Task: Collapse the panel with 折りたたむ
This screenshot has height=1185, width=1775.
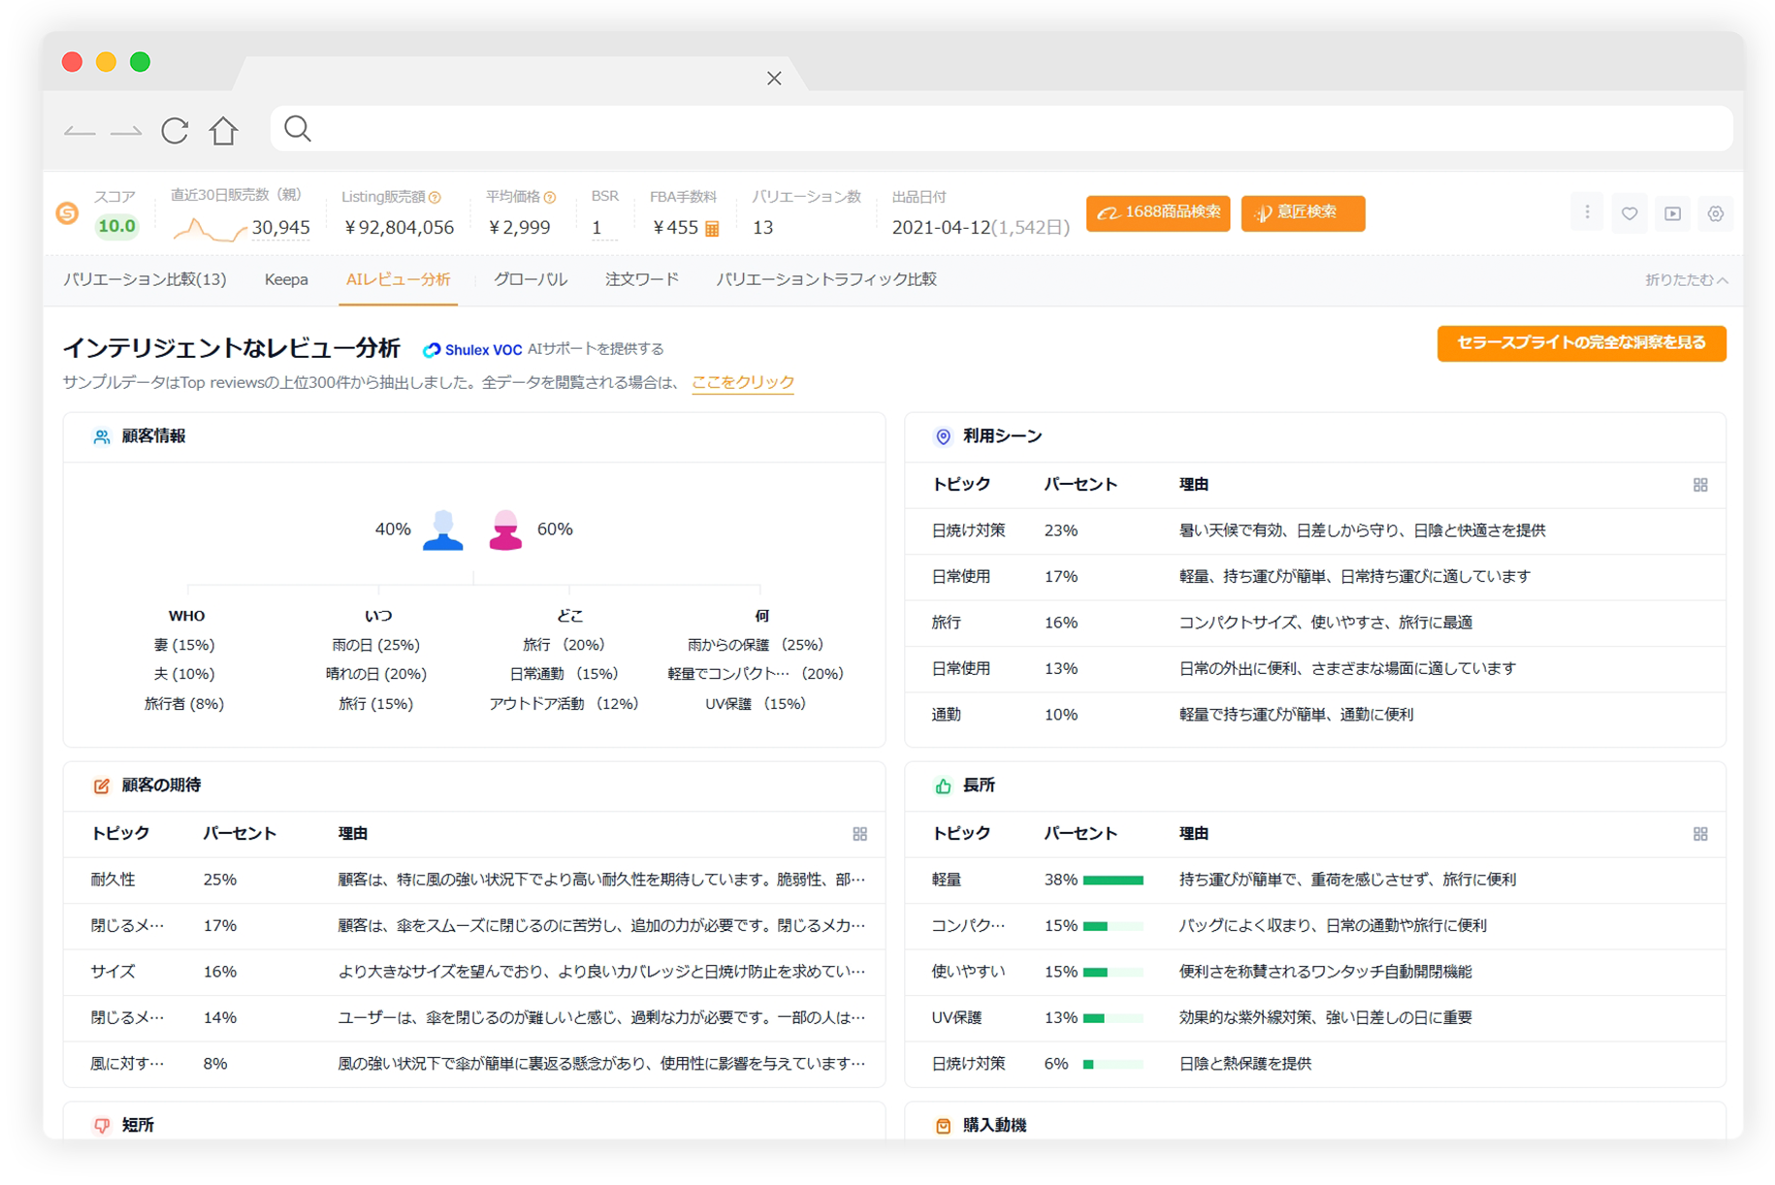Action: pos(1686,280)
